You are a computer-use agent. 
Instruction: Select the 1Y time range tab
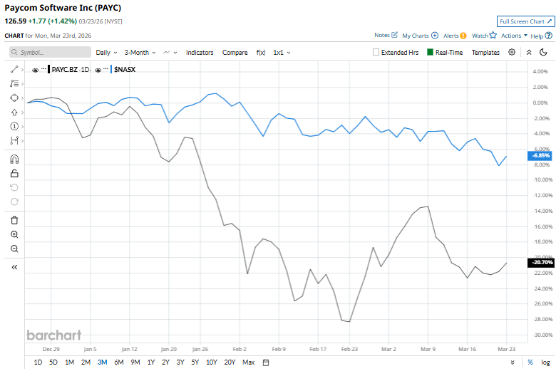[151, 362]
